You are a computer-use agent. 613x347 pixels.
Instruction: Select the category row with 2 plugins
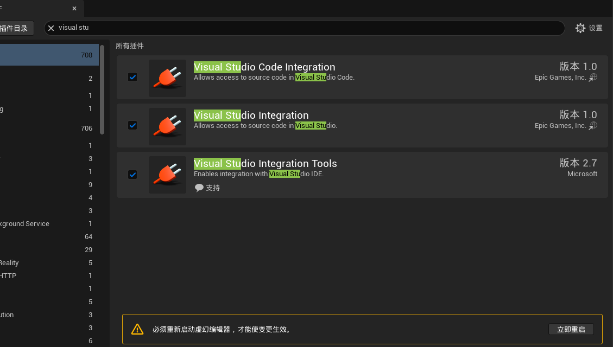click(49, 79)
